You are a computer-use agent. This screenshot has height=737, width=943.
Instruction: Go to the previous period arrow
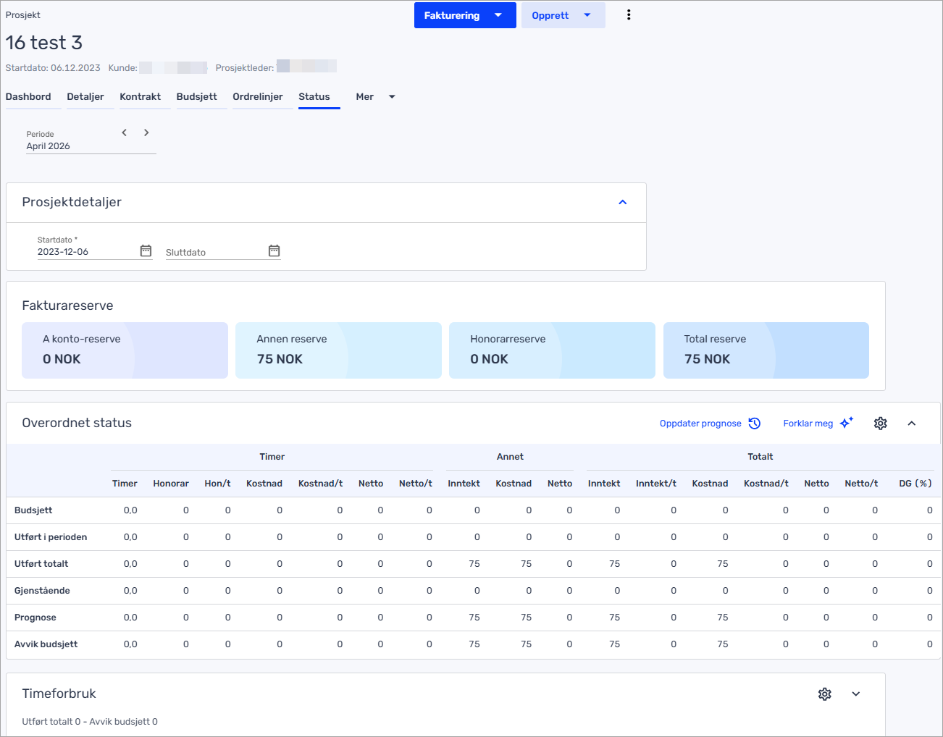(x=125, y=132)
